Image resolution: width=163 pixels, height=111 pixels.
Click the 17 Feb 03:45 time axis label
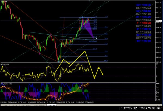(x=70, y=102)
